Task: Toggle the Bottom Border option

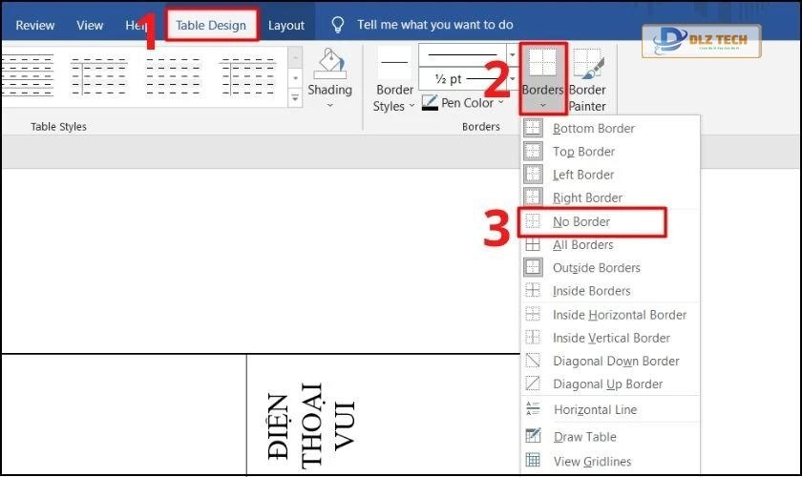Action: (593, 129)
